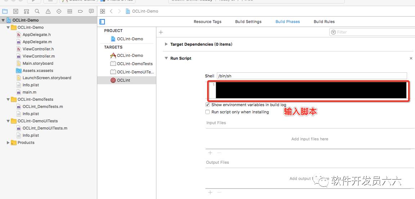Open main.m file
Screen dimensions: 415x199
coord(30,92)
